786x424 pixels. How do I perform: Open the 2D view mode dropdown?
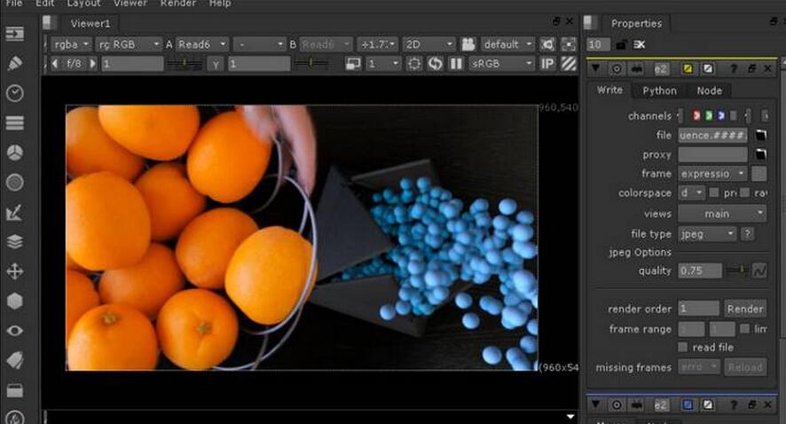429,44
